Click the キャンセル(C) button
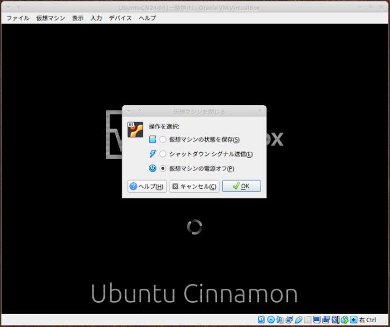 [194, 186]
